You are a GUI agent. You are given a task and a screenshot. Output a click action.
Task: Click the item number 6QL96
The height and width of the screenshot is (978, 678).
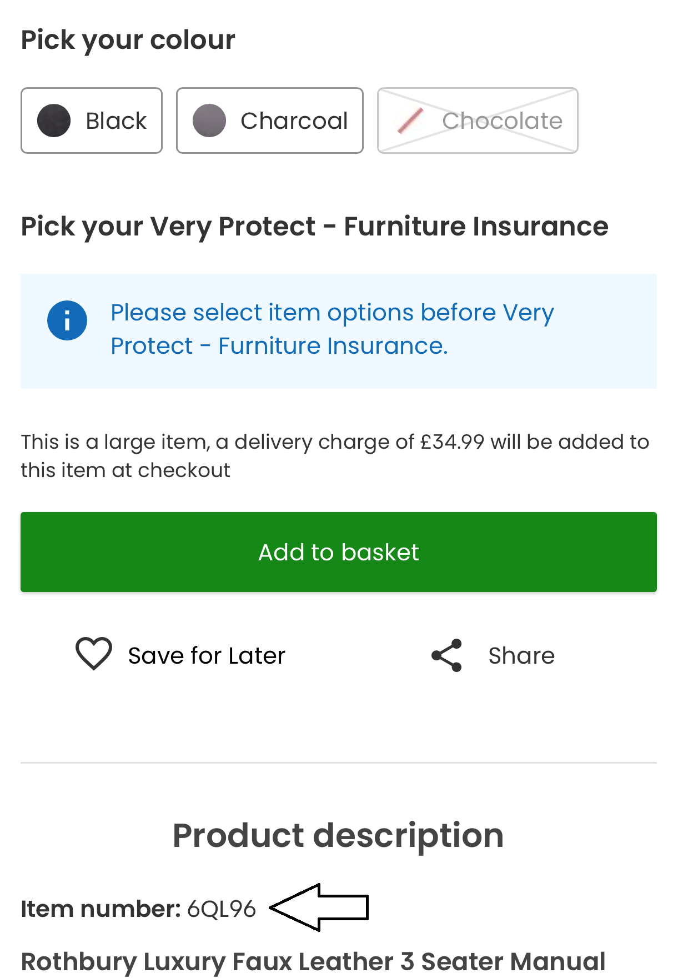tap(222, 909)
